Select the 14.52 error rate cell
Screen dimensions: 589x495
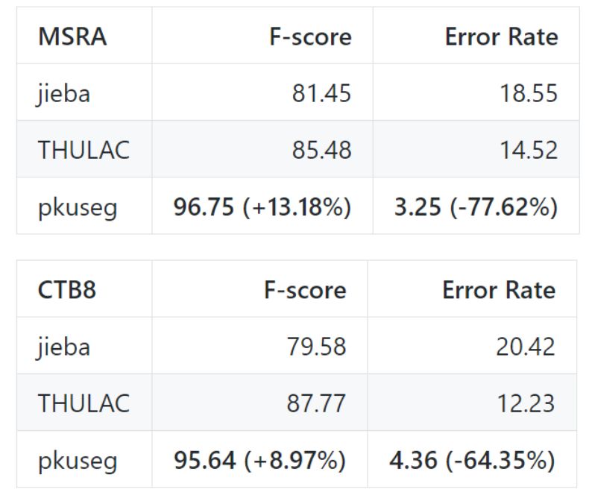click(x=527, y=150)
